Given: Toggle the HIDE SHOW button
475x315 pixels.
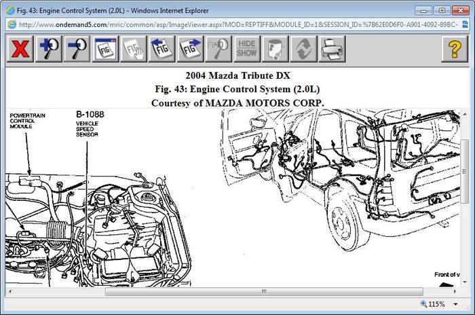Looking at the screenshot, I should (247, 49).
